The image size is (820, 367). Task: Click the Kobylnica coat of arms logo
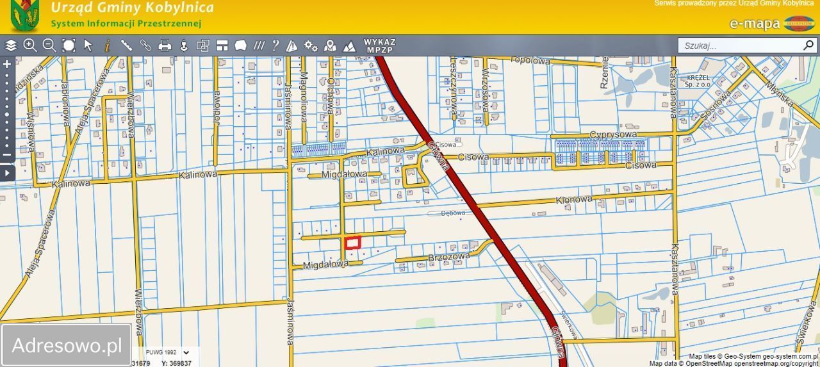click(x=25, y=16)
